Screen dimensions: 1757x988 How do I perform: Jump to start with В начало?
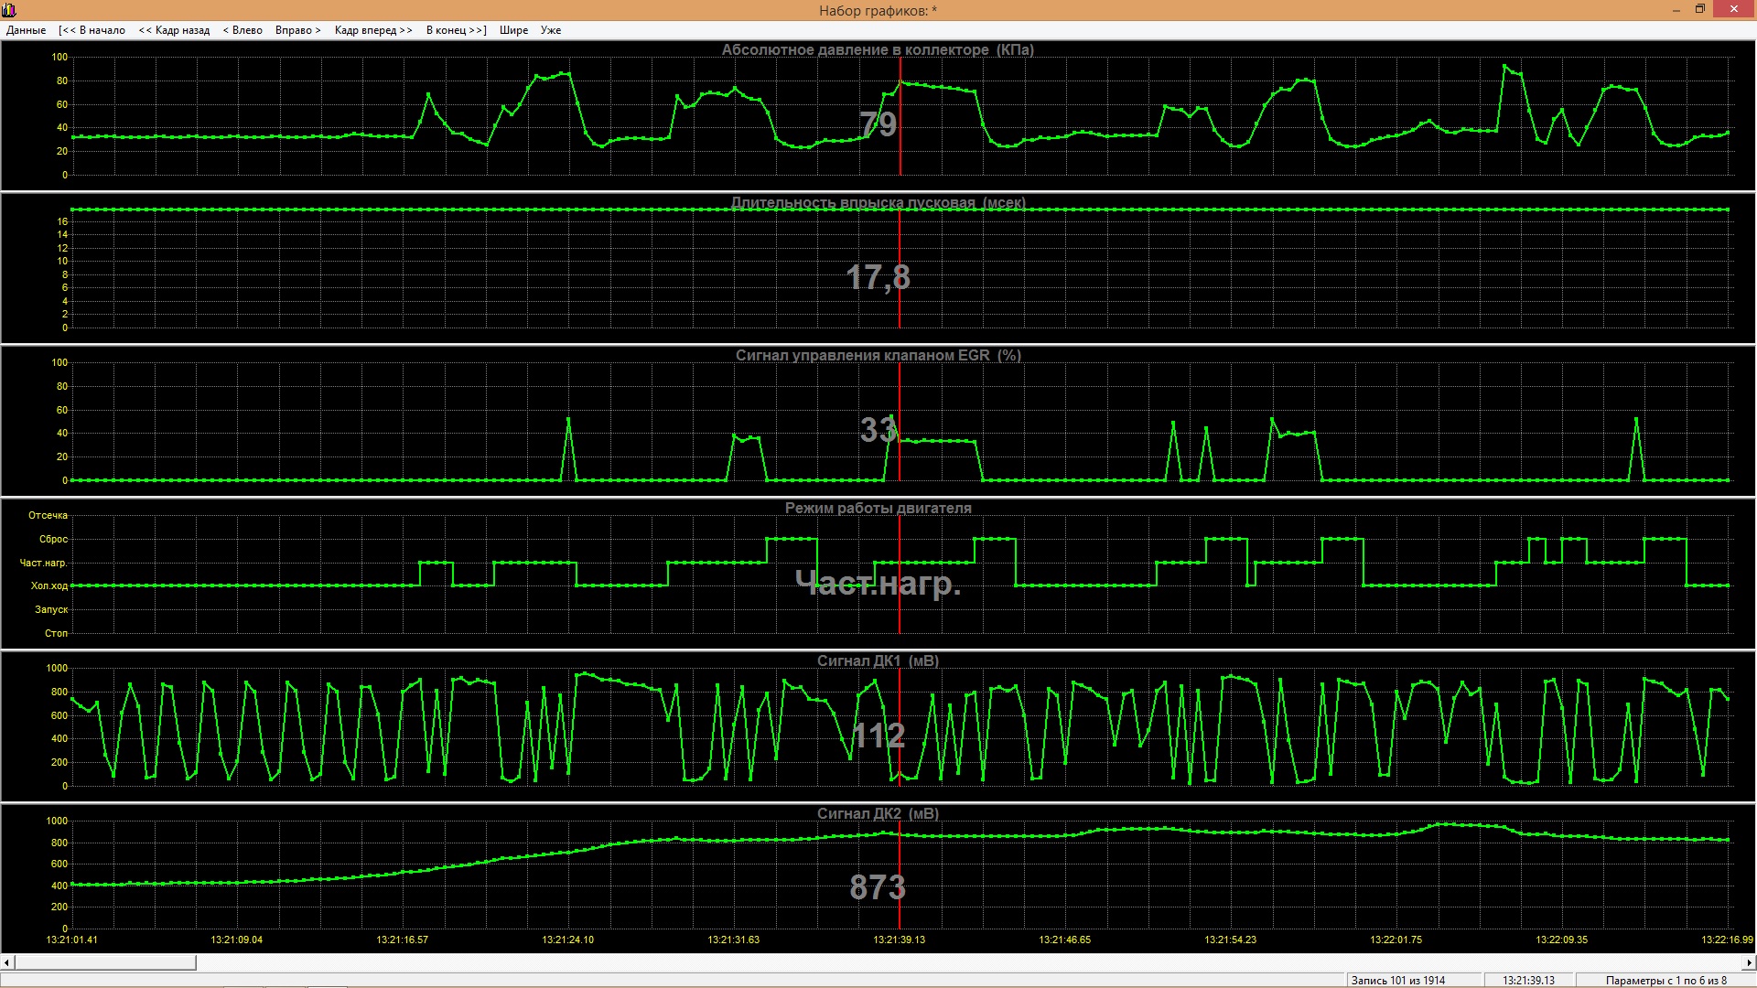point(92,30)
